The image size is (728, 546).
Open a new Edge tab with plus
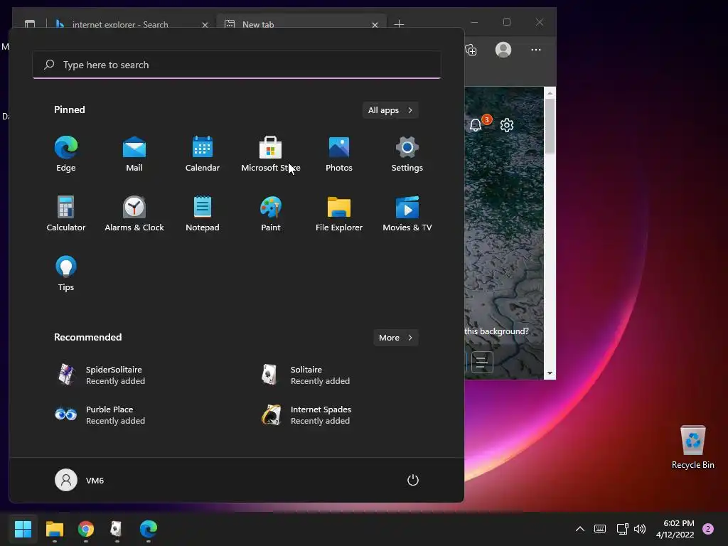[399, 23]
